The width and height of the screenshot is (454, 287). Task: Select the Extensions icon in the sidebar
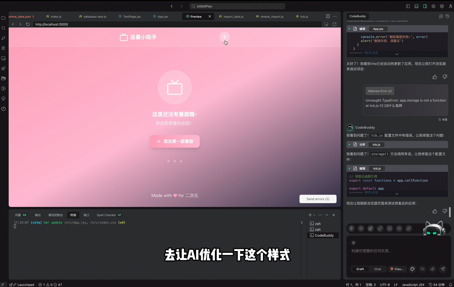3,68
